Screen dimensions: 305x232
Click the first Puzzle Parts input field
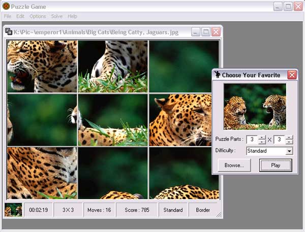(252, 139)
